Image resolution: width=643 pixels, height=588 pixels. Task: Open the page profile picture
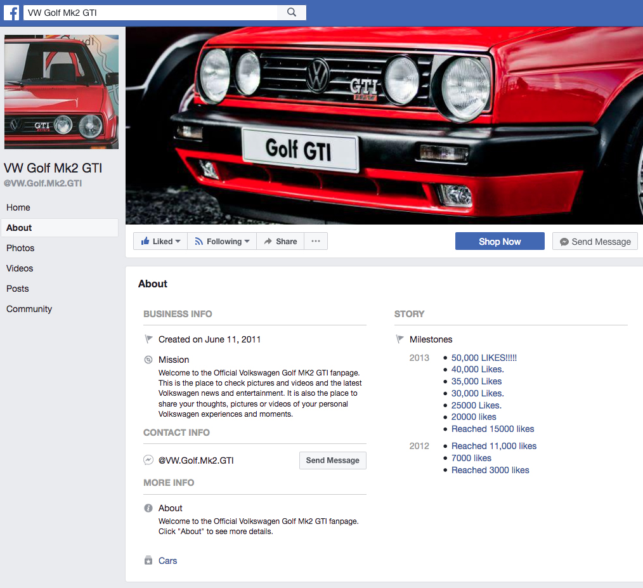click(x=62, y=92)
